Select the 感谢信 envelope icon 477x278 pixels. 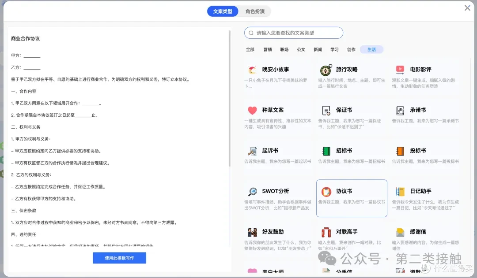click(x=400, y=232)
